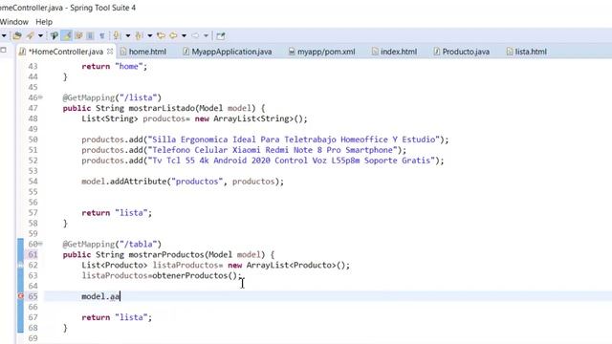
Task: Open the leftmost toolbar dropdown arrow
Action: coord(4,36)
